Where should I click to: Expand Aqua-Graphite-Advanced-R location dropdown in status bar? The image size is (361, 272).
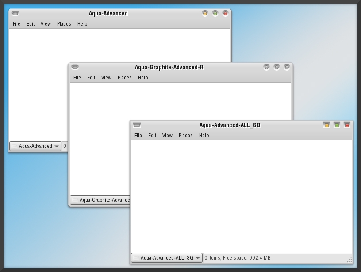100,200
